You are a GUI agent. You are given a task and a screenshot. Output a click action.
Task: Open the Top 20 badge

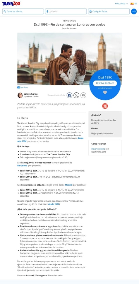point(105,106)
